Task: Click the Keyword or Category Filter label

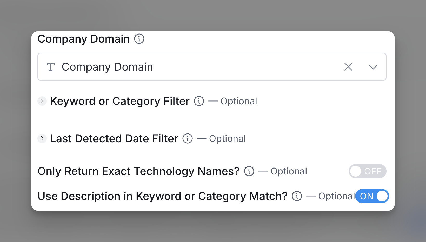Action: [120, 101]
